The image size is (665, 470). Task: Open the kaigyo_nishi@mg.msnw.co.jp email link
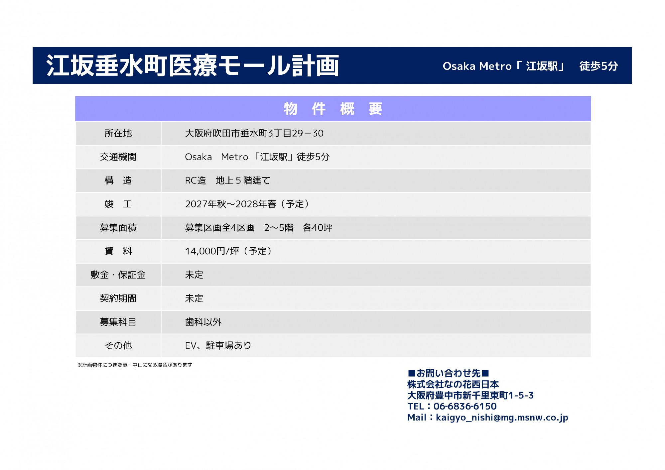tap(501, 417)
